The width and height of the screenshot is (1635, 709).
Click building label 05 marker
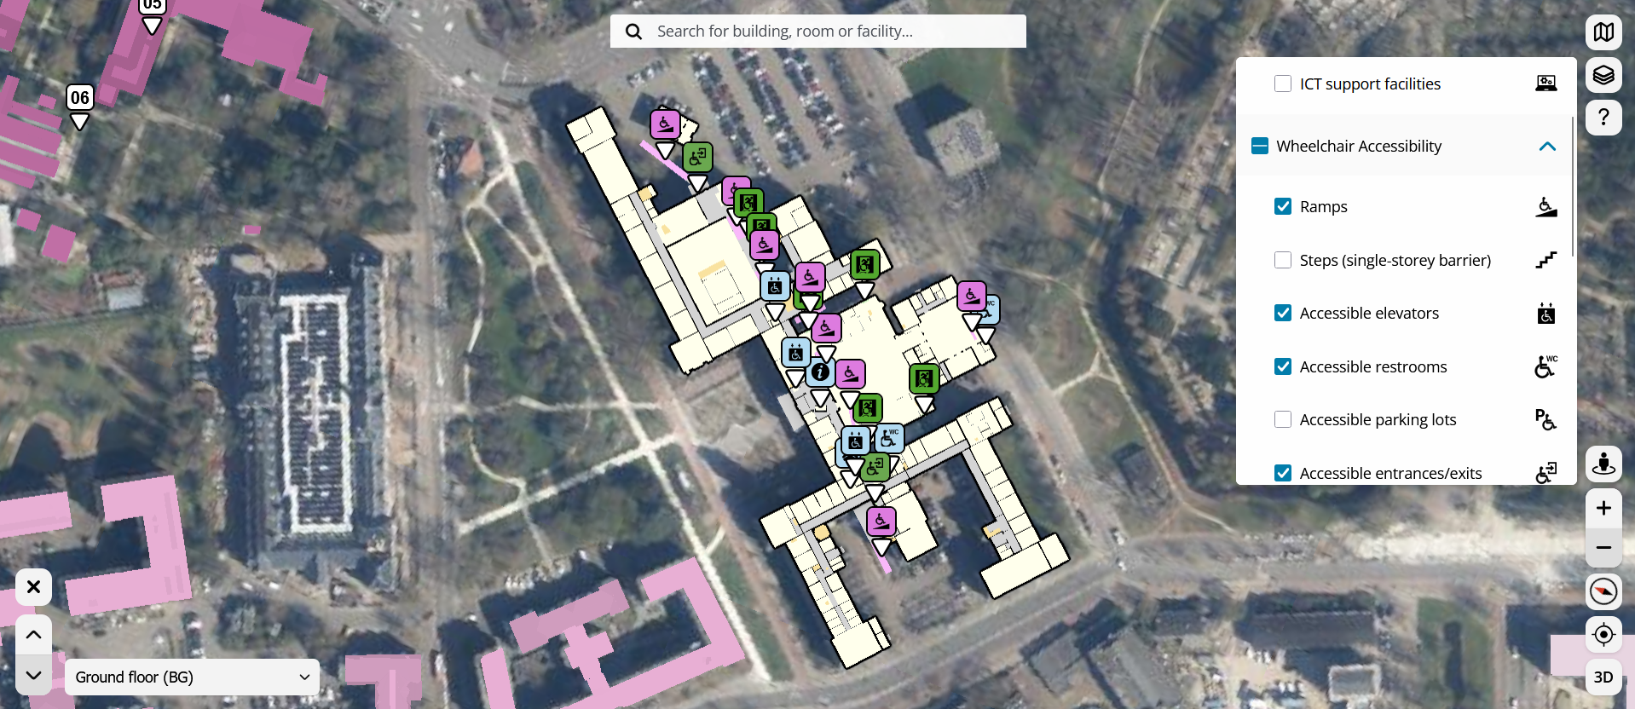[x=152, y=5]
